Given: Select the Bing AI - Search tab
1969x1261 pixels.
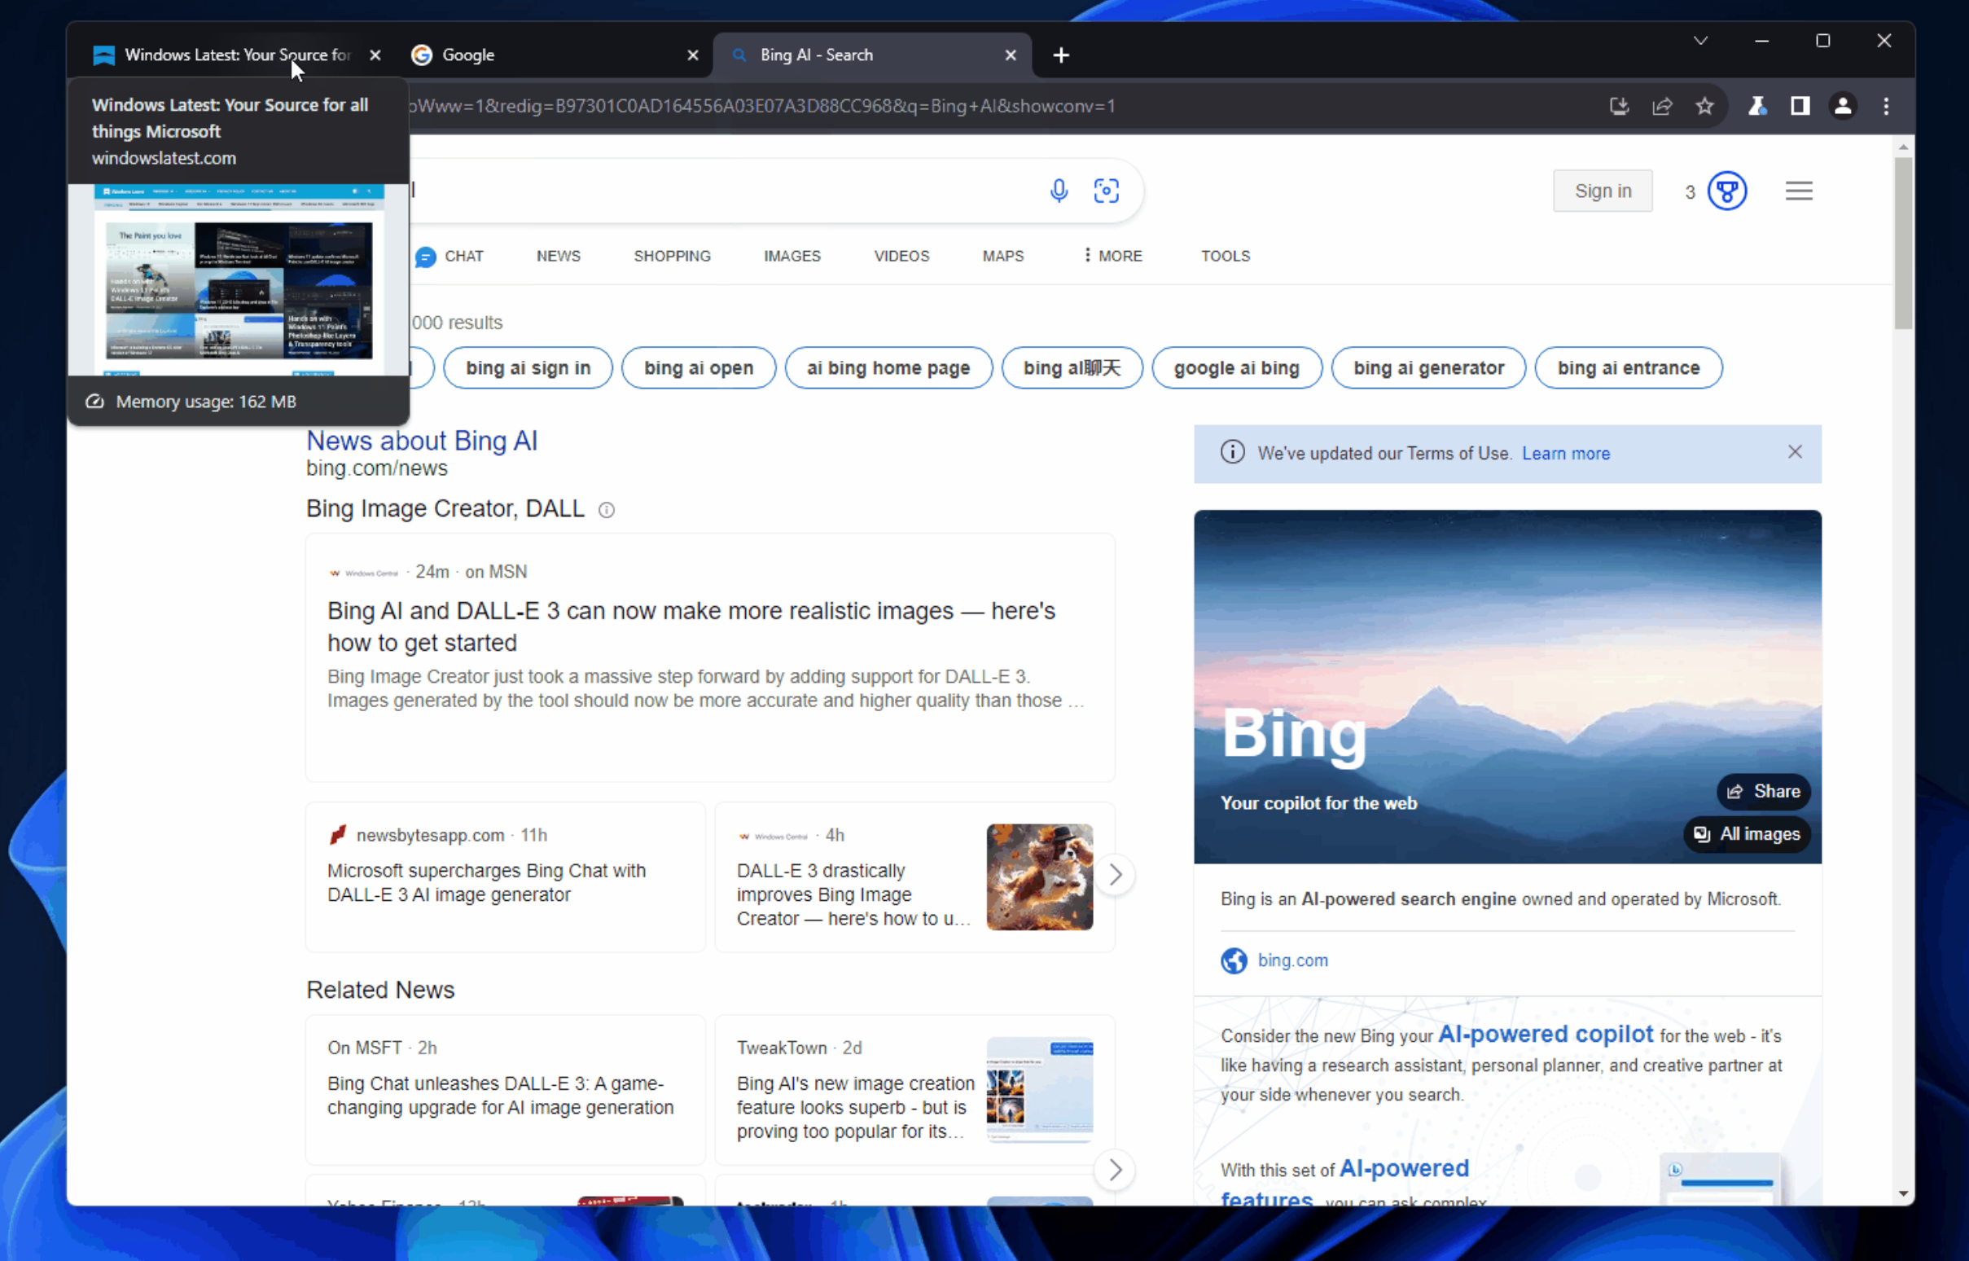Looking at the screenshot, I should [x=872, y=55].
